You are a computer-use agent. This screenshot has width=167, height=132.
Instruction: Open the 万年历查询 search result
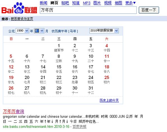[x=13, y=111]
